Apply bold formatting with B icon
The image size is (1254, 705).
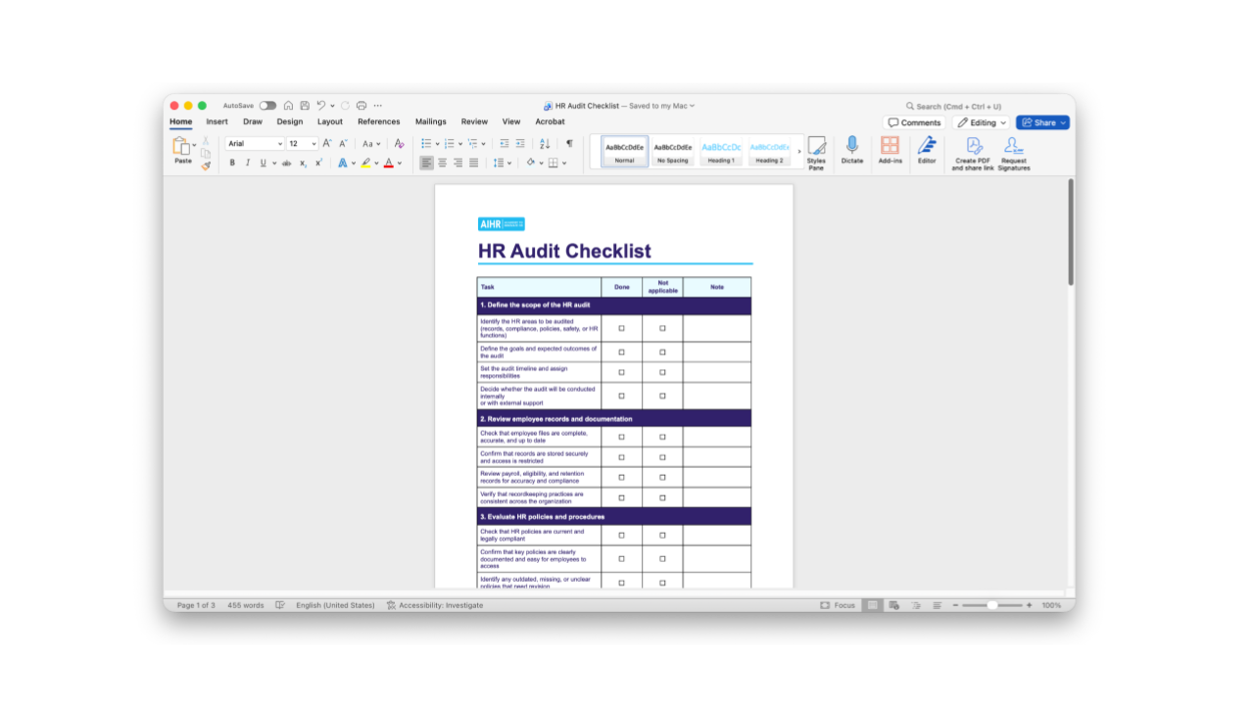(x=232, y=164)
